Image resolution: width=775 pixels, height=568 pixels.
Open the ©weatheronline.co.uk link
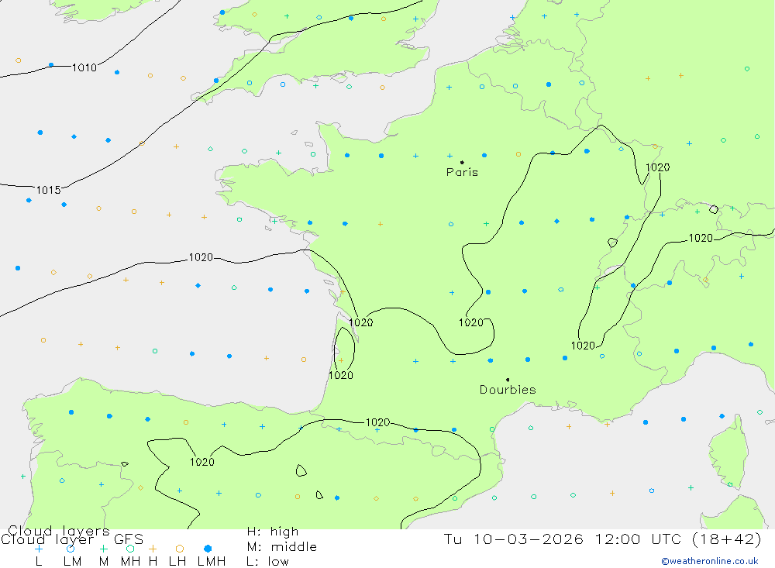tap(710, 561)
